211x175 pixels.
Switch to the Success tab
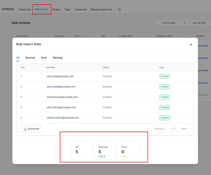pyautogui.click(x=30, y=58)
